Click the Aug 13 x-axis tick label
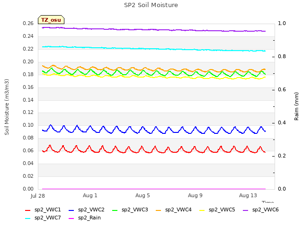Image resolution: width=303 pixels, height=227 pixels. pos(248,195)
